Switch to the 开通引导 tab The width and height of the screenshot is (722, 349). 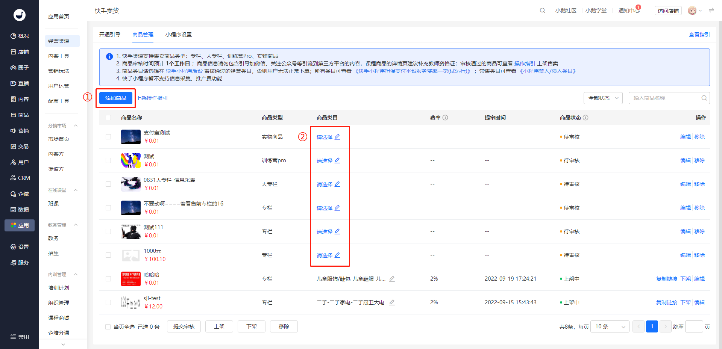coord(110,35)
